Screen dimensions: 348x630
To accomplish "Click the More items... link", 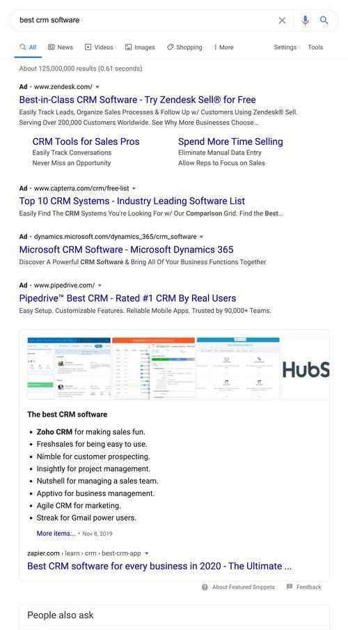I will [x=56, y=534].
